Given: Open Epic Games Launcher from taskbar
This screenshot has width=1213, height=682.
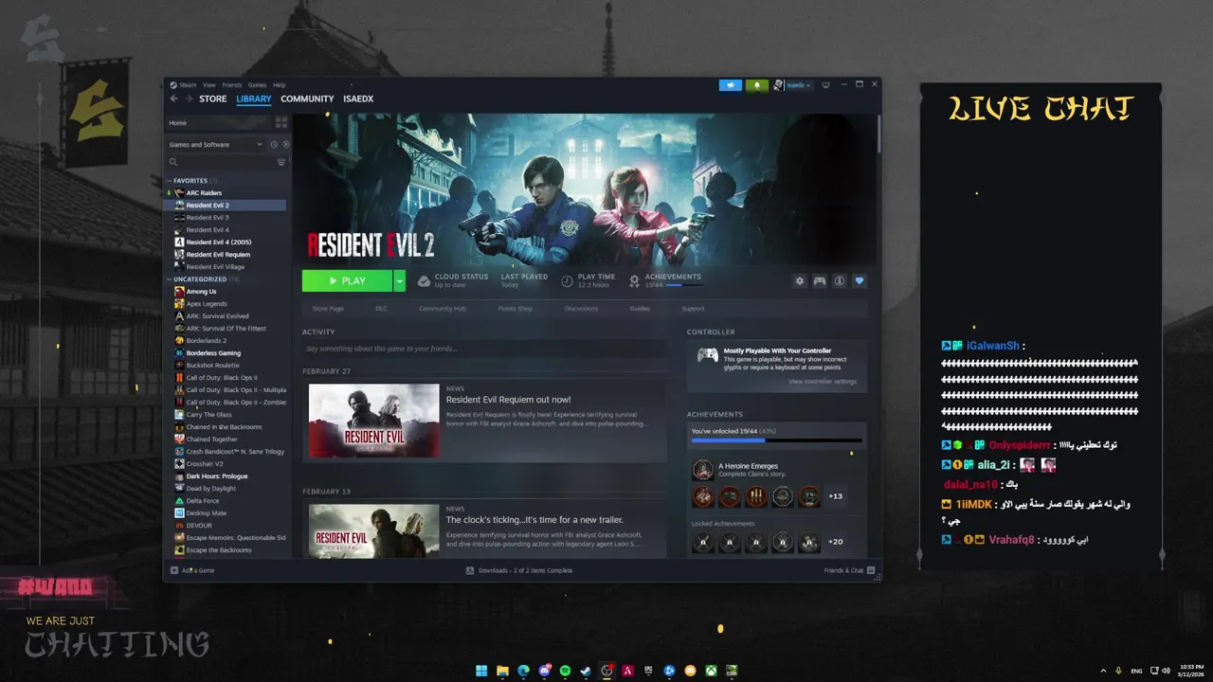Looking at the screenshot, I should 648,671.
